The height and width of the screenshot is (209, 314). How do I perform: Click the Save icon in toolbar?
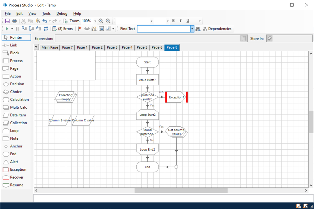click(x=7, y=21)
